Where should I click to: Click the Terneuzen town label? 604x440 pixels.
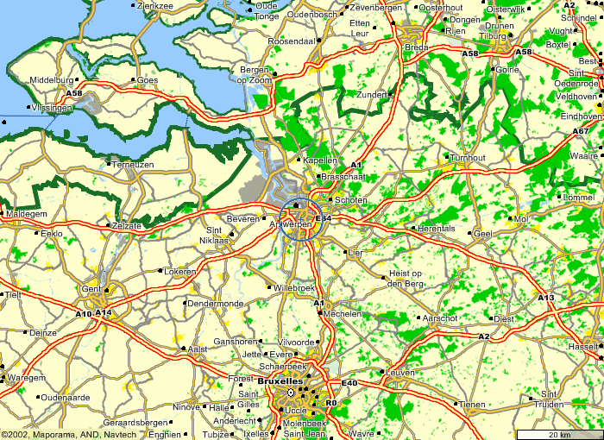tap(132, 164)
